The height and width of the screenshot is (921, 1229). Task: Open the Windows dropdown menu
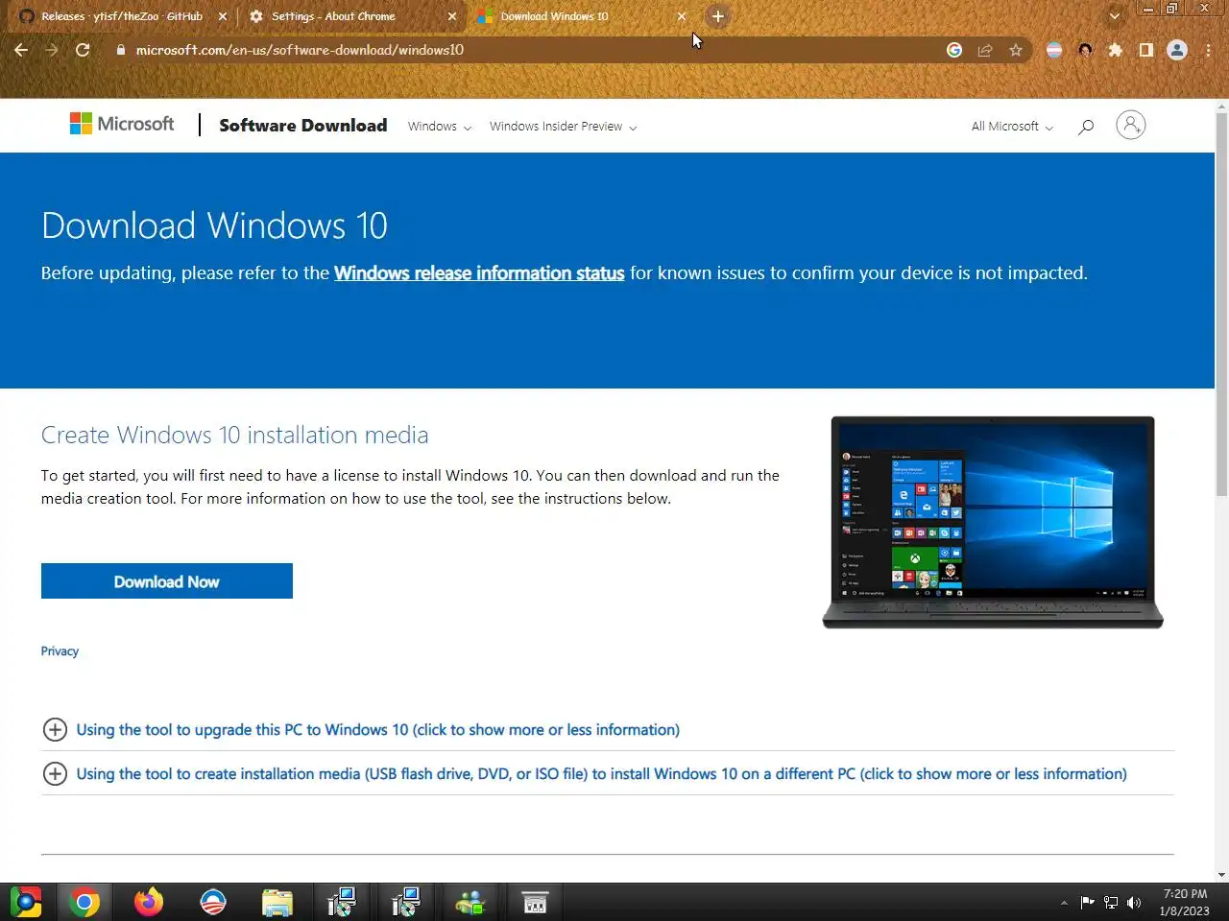[x=439, y=126]
